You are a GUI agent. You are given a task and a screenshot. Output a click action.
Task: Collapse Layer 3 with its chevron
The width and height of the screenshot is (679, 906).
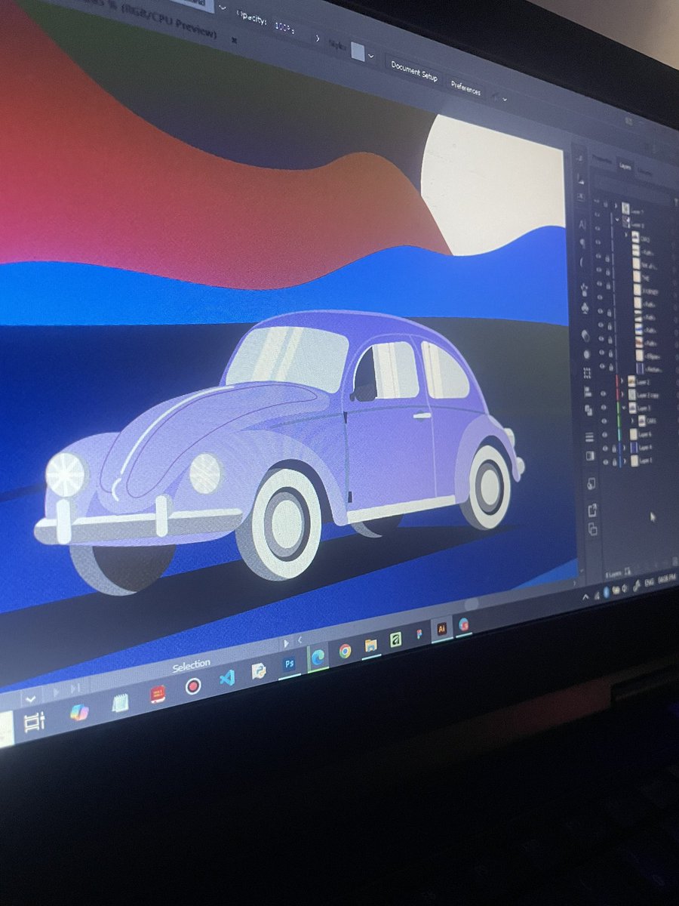click(623, 408)
